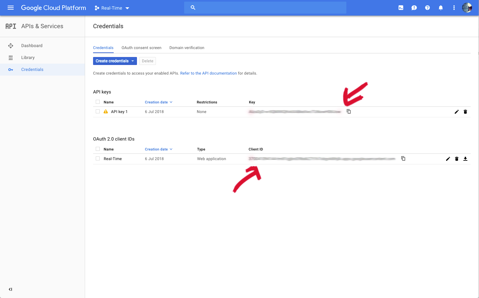The image size is (479, 298).
Task: Check the Real-Time row checkbox
Action: [98, 158]
